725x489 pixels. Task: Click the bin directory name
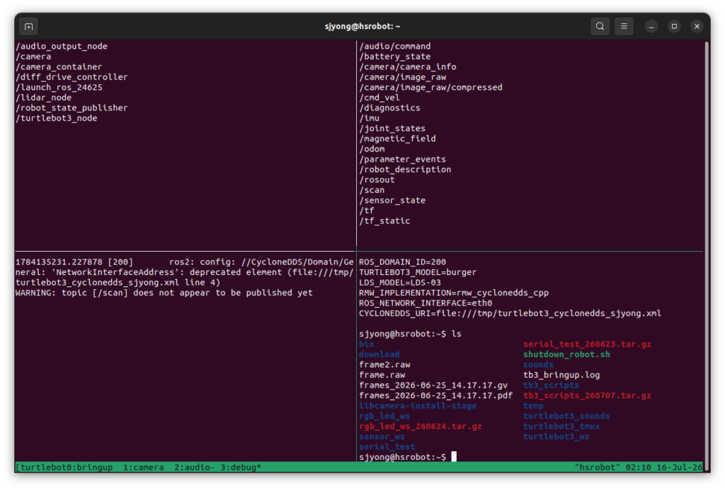[367, 344]
